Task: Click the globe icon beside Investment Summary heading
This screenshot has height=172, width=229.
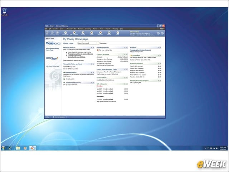Action: (x=64, y=83)
